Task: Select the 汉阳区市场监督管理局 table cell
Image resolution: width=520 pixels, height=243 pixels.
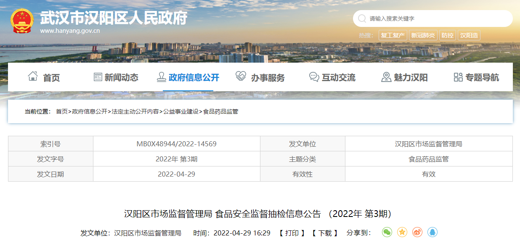Action: pos(429,144)
